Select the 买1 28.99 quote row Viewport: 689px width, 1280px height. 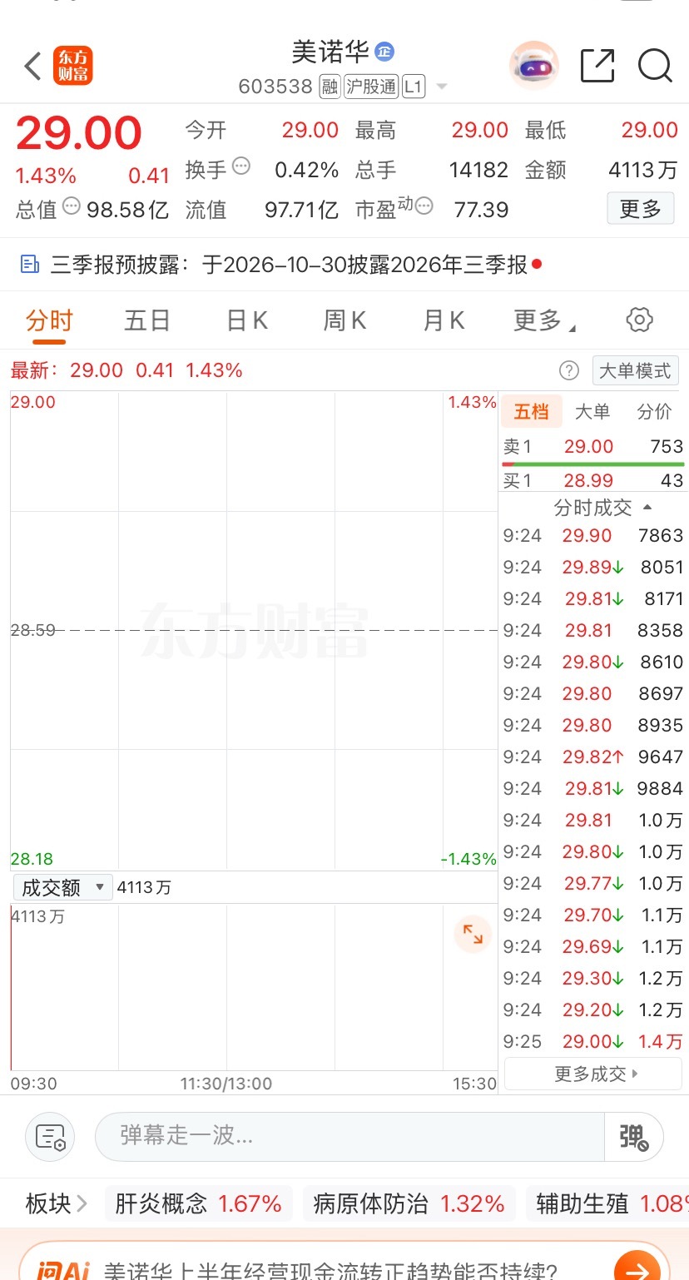(x=593, y=480)
